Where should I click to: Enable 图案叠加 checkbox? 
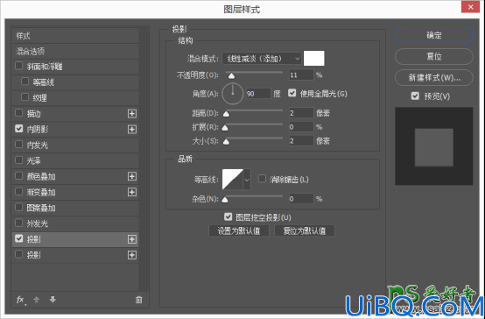[19, 207]
